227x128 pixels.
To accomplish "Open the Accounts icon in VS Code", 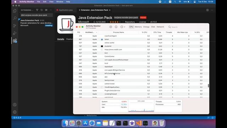I will click(x=15, y=105).
